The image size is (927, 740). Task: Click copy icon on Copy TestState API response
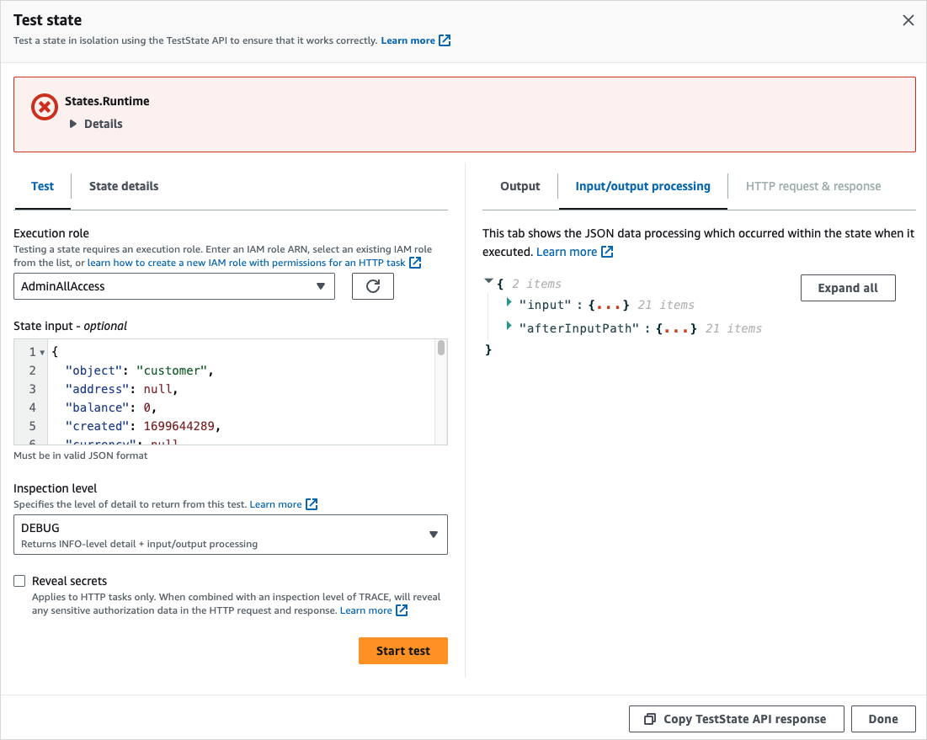[649, 718]
